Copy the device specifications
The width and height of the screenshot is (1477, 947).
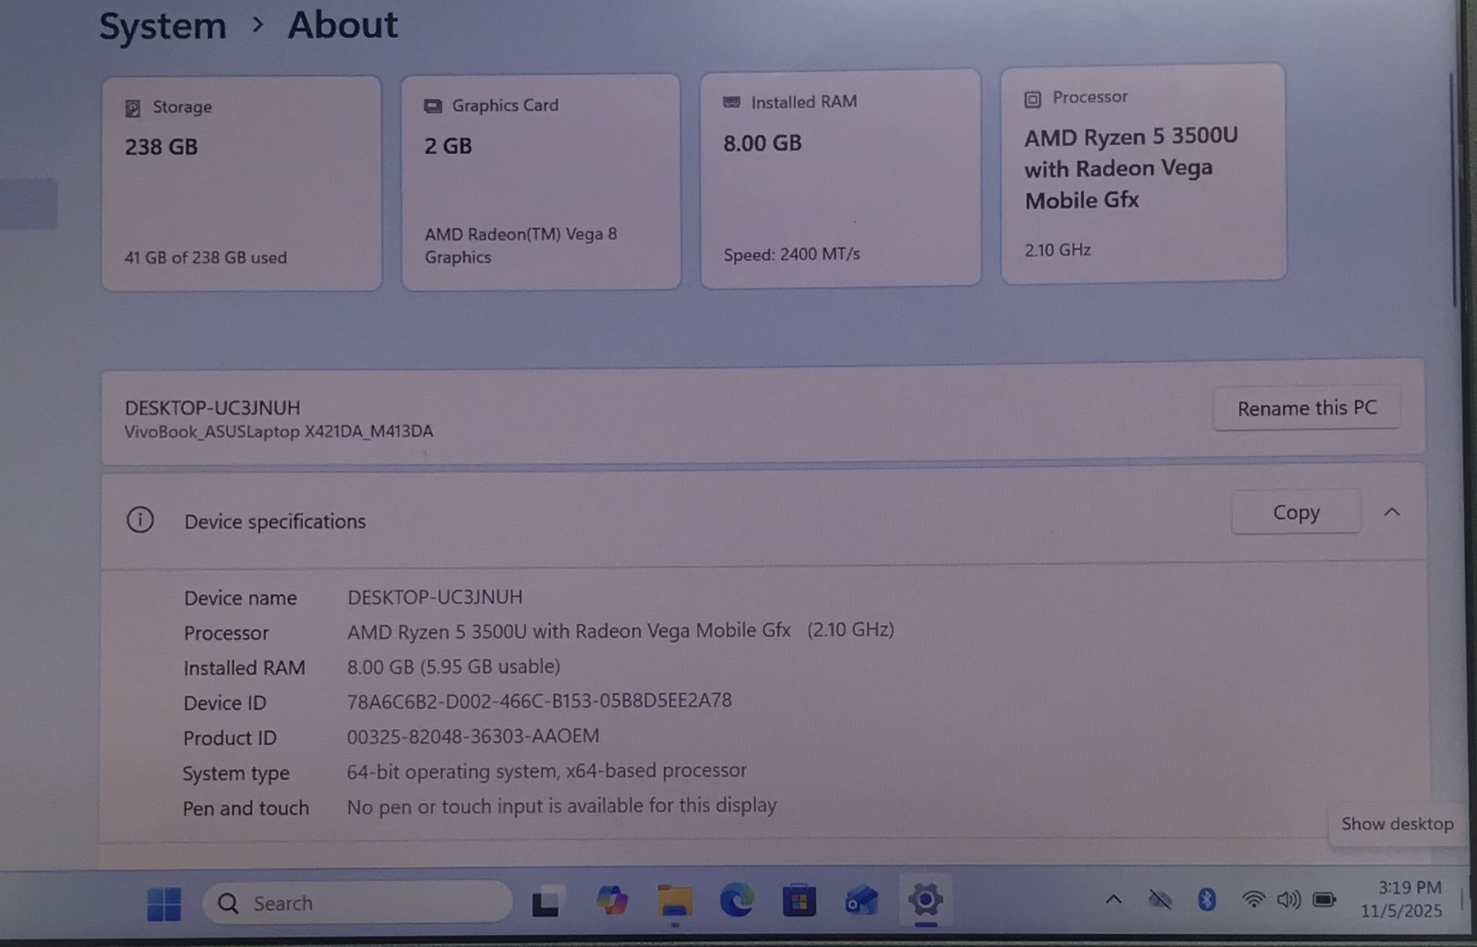click(1296, 512)
